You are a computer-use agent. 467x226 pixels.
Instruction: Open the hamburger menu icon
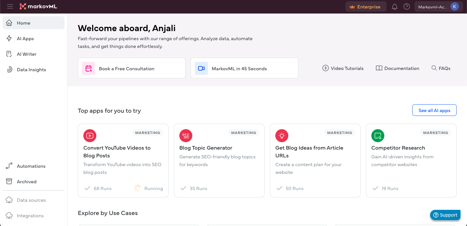click(x=10, y=6)
